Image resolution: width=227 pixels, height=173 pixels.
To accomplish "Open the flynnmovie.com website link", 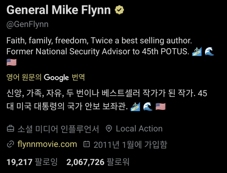I will tap(47, 144).
